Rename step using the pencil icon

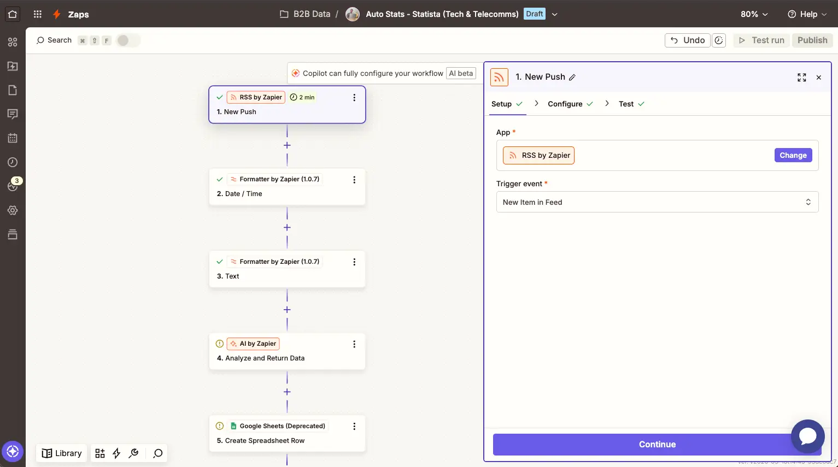click(x=572, y=78)
